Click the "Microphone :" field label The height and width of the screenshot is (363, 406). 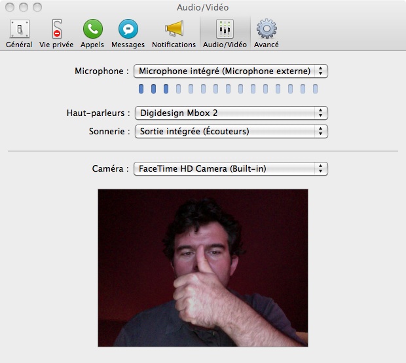click(99, 71)
